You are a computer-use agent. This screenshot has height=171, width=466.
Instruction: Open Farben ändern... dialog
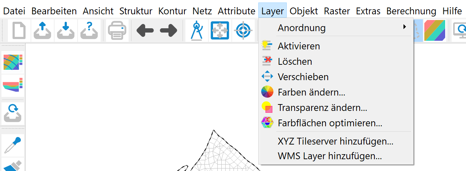[x=336, y=92]
